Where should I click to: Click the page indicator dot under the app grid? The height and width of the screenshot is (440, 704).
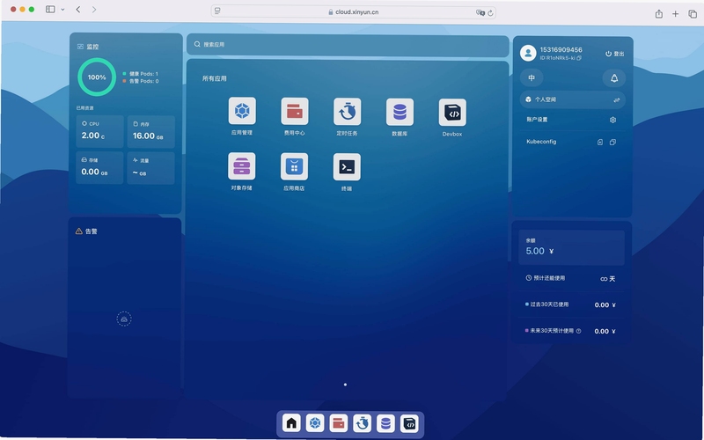click(345, 385)
